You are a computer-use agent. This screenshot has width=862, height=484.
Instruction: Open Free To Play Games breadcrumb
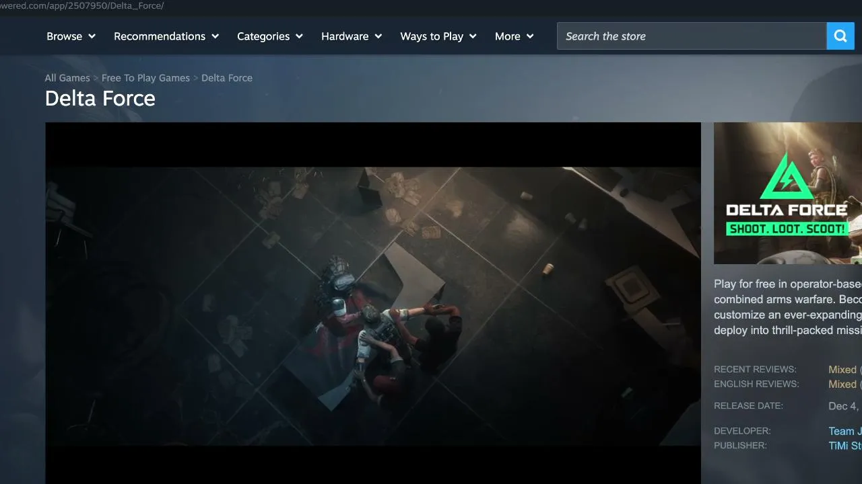tap(145, 78)
